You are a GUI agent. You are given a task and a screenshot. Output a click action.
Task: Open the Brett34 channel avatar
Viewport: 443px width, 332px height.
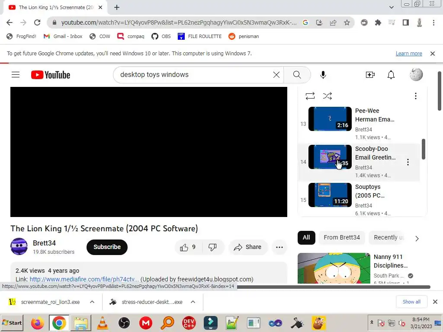click(19, 246)
